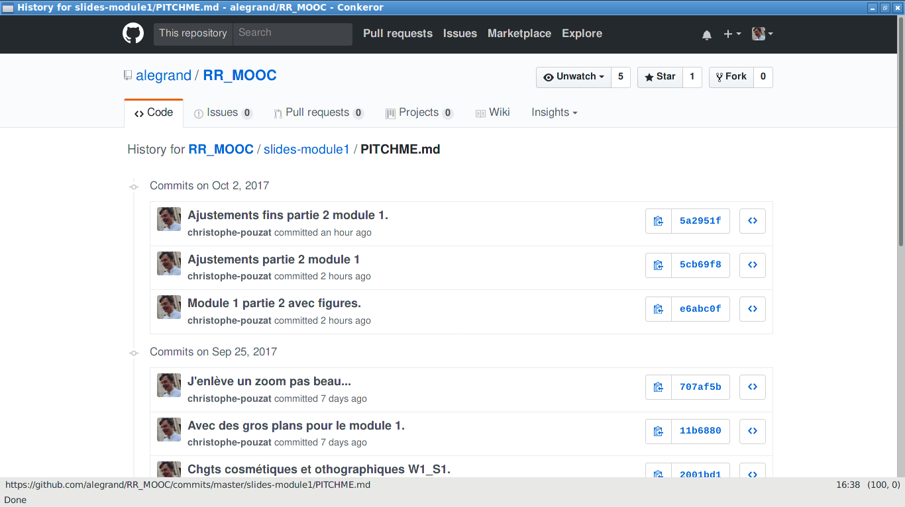Focus the repository search field

coord(292,33)
